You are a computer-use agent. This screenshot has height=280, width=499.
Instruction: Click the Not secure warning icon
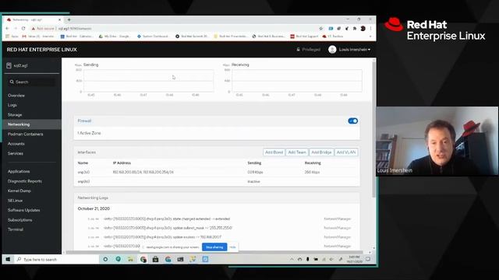pyautogui.click(x=33, y=28)
